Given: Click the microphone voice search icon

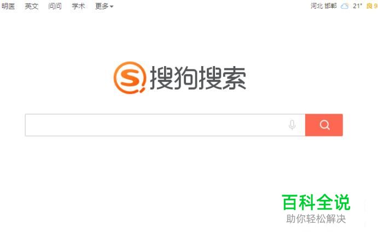Looking at the screenshot, I should tap(292, 125).
